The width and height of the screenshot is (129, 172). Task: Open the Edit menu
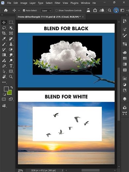point(16,3)
